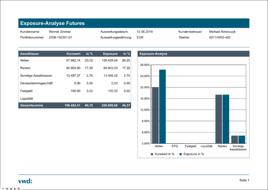The height and width of the screenshot is (190, 268).
Task: Click the Exposure-Analyse chart panel title
Action: [153, 54]
